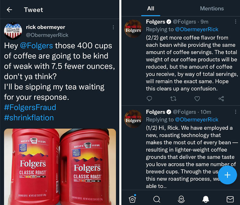The height and width of the screenshot is (205, 240).
Task: Open more options on Folgers (2/2) reply
Action: click(236, 22)
